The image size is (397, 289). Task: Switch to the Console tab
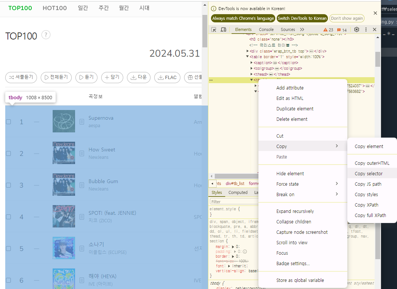[x=266, y=29]
